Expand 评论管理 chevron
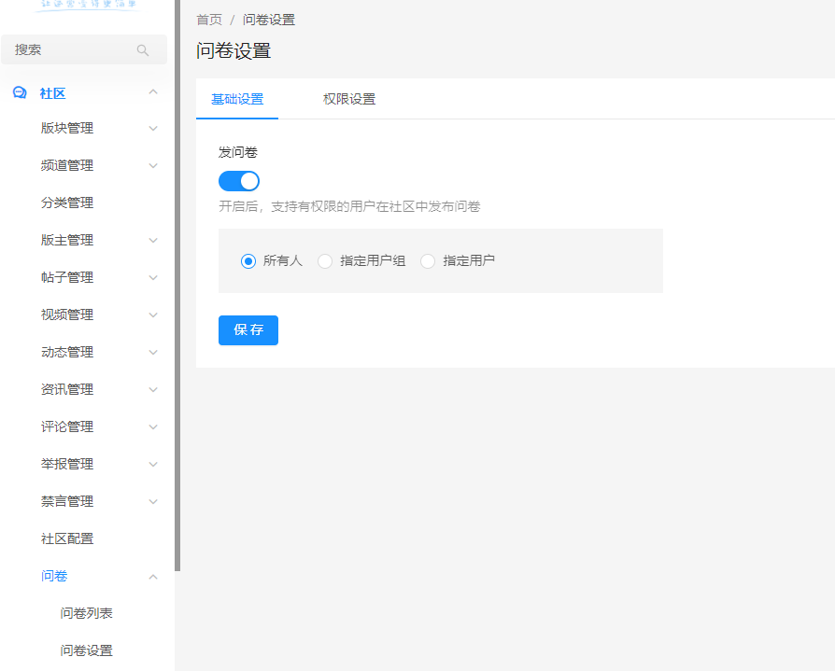The image size is (835, 671). (153, 426)
